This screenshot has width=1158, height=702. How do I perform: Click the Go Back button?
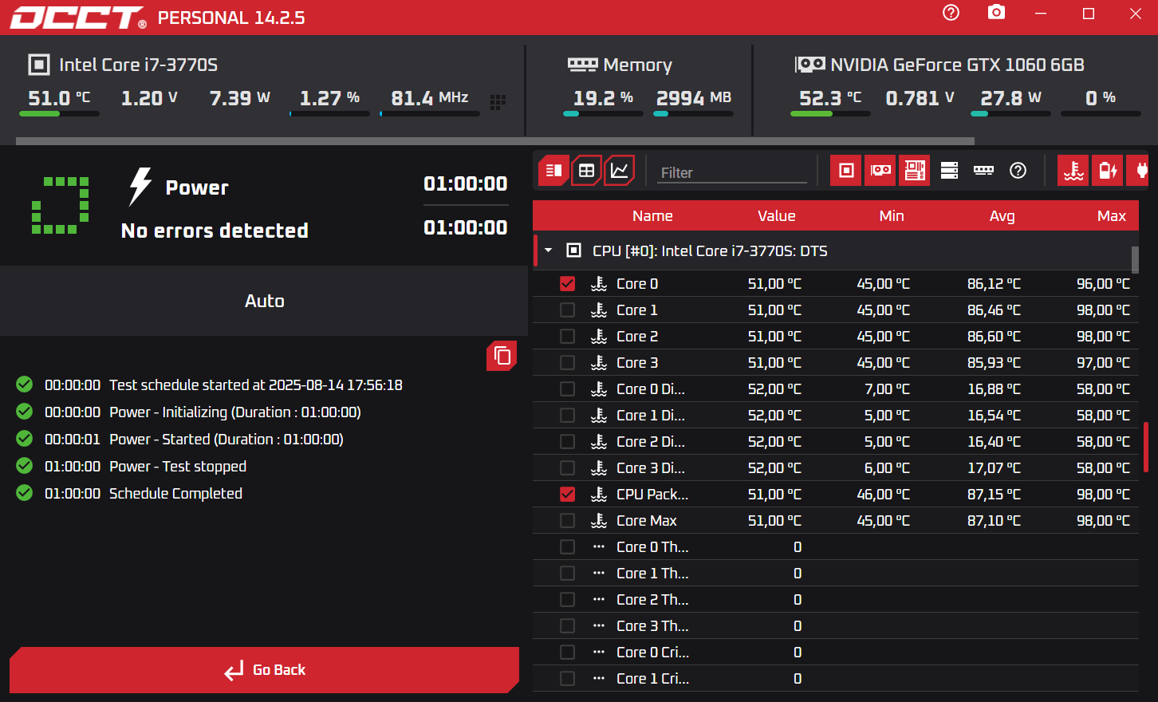click(264, 670)
